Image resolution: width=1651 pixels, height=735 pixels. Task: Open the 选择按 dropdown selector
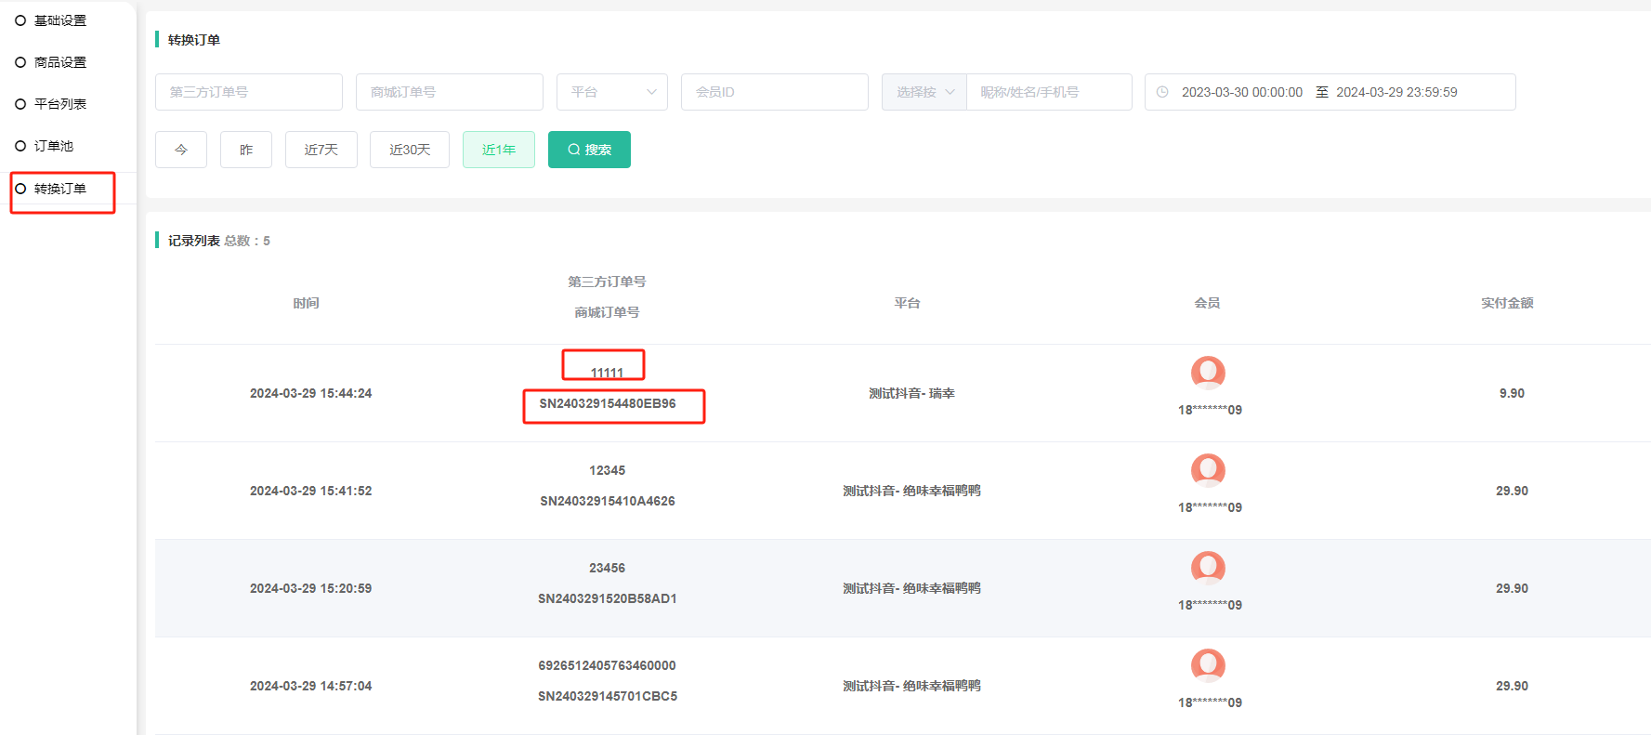[924, 92]
